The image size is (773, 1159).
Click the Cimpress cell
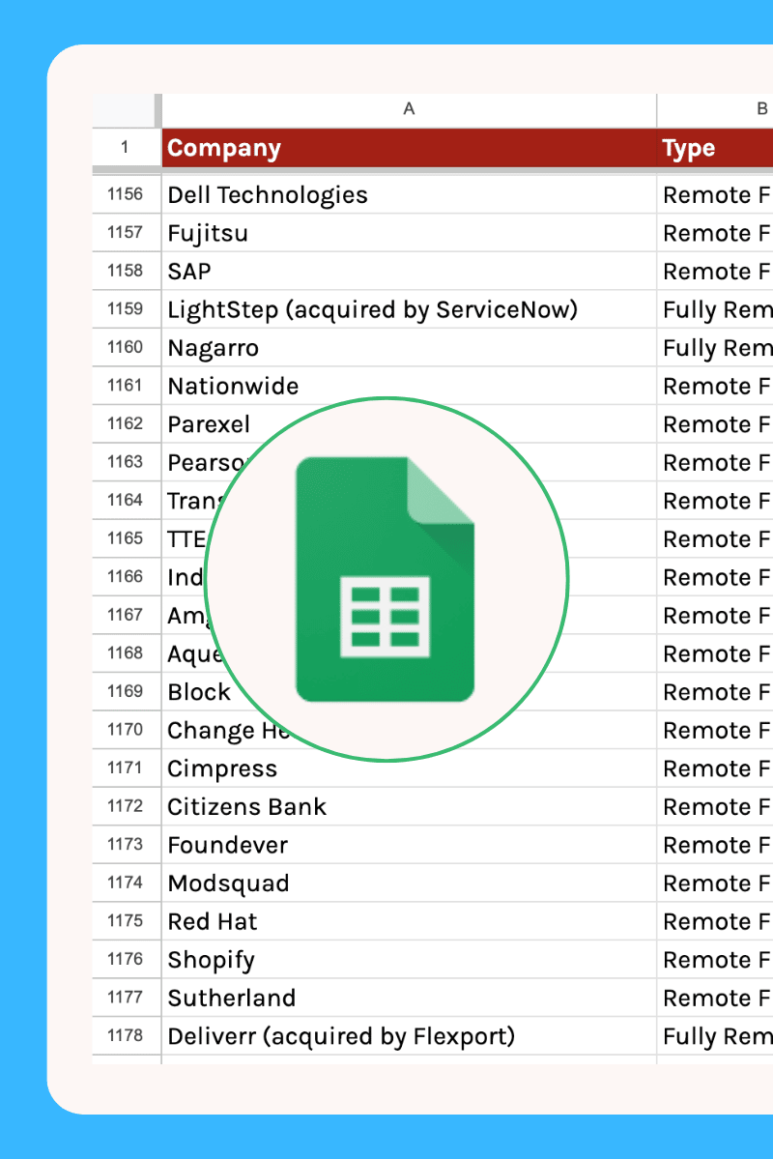(x=409, y=768)
